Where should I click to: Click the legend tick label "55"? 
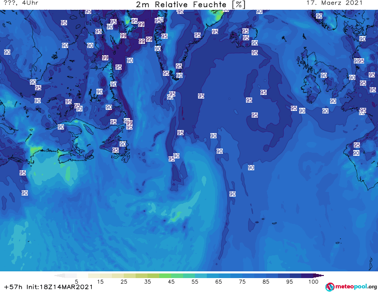(195, 282)
